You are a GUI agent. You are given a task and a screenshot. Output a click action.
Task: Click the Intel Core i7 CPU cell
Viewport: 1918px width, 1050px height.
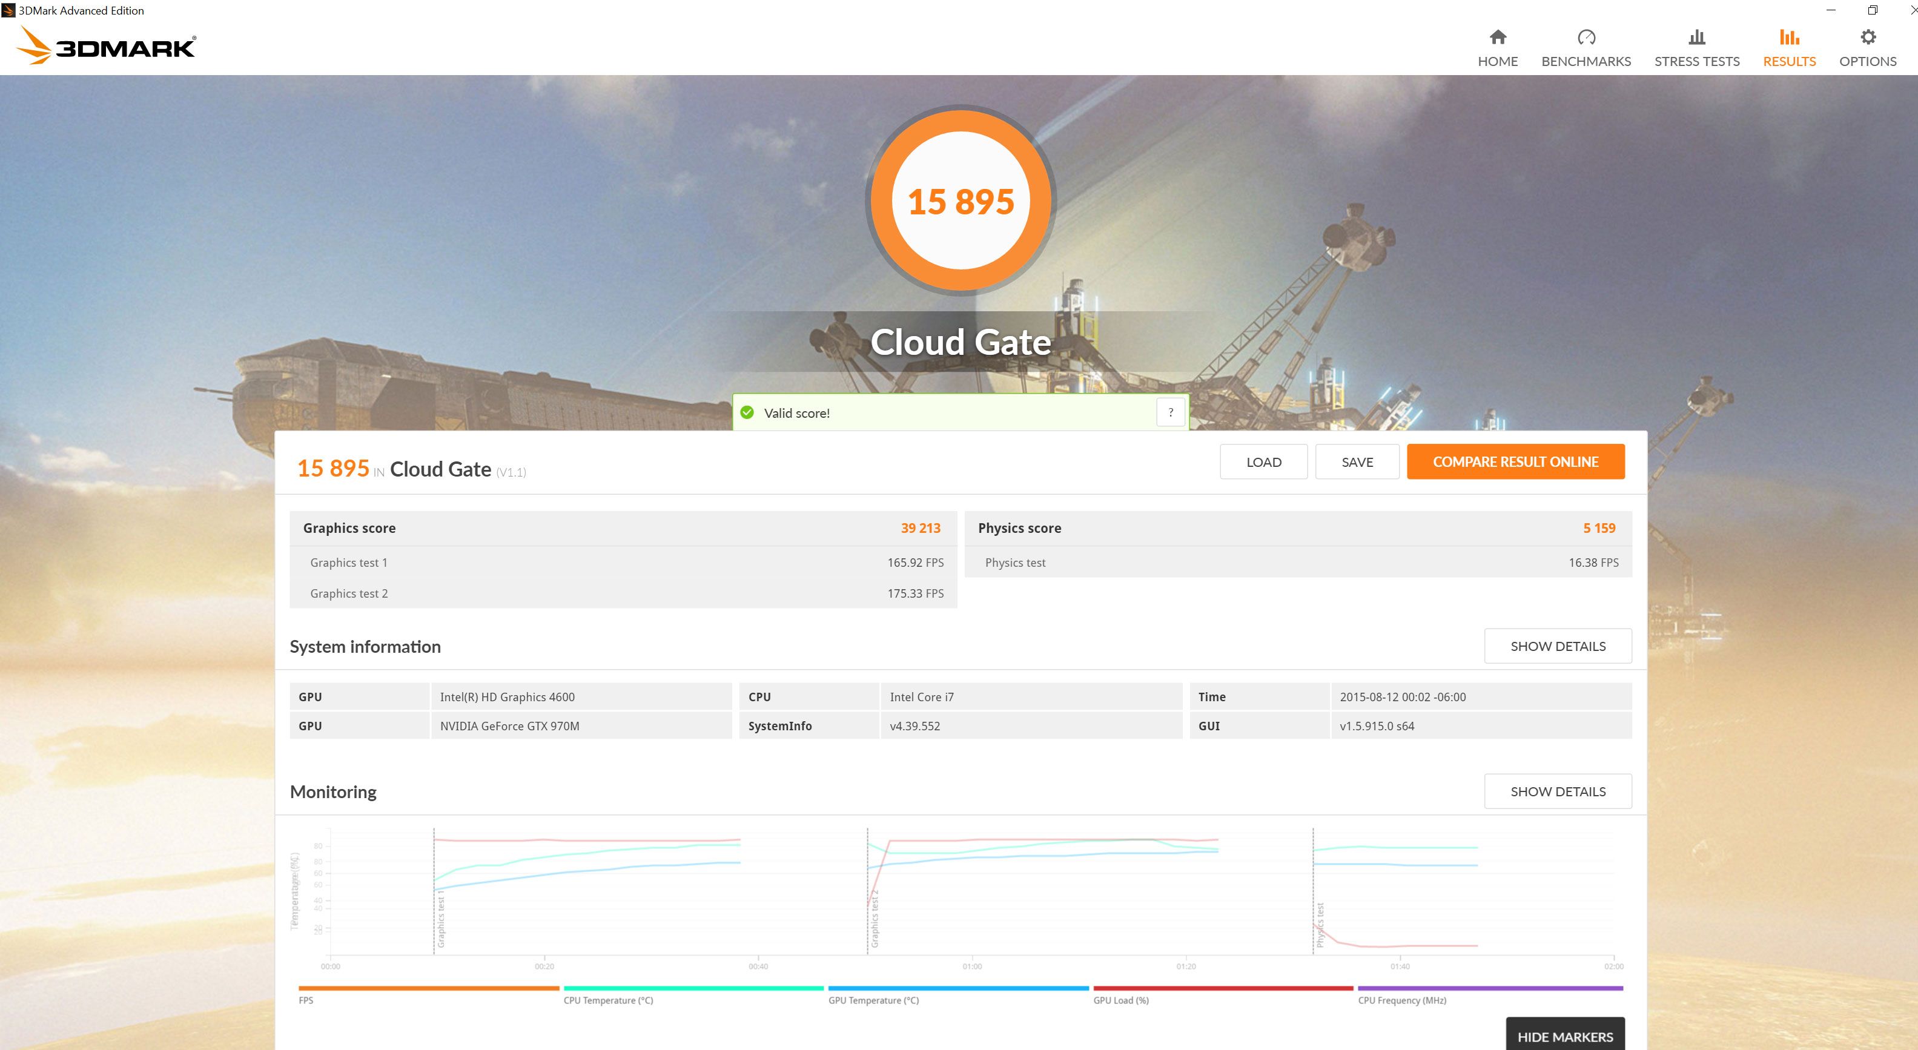[x=1031, y=697]
